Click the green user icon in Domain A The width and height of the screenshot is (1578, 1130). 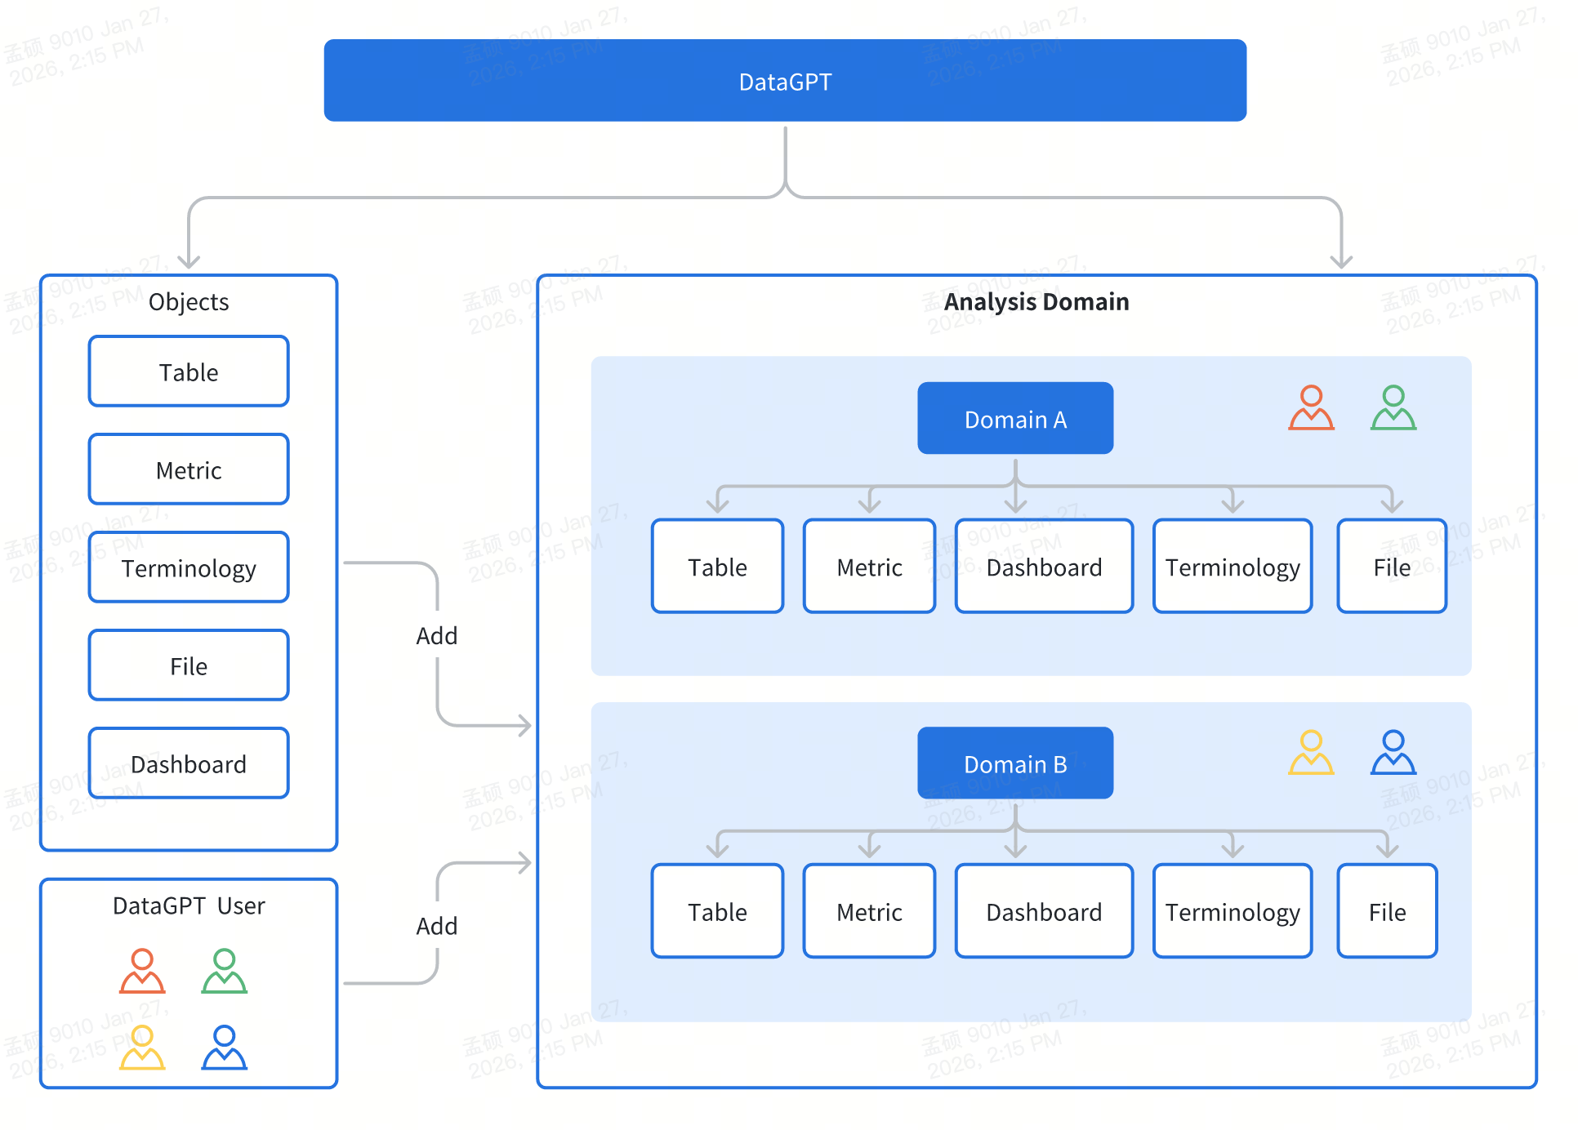click(x=1393, y=407)
